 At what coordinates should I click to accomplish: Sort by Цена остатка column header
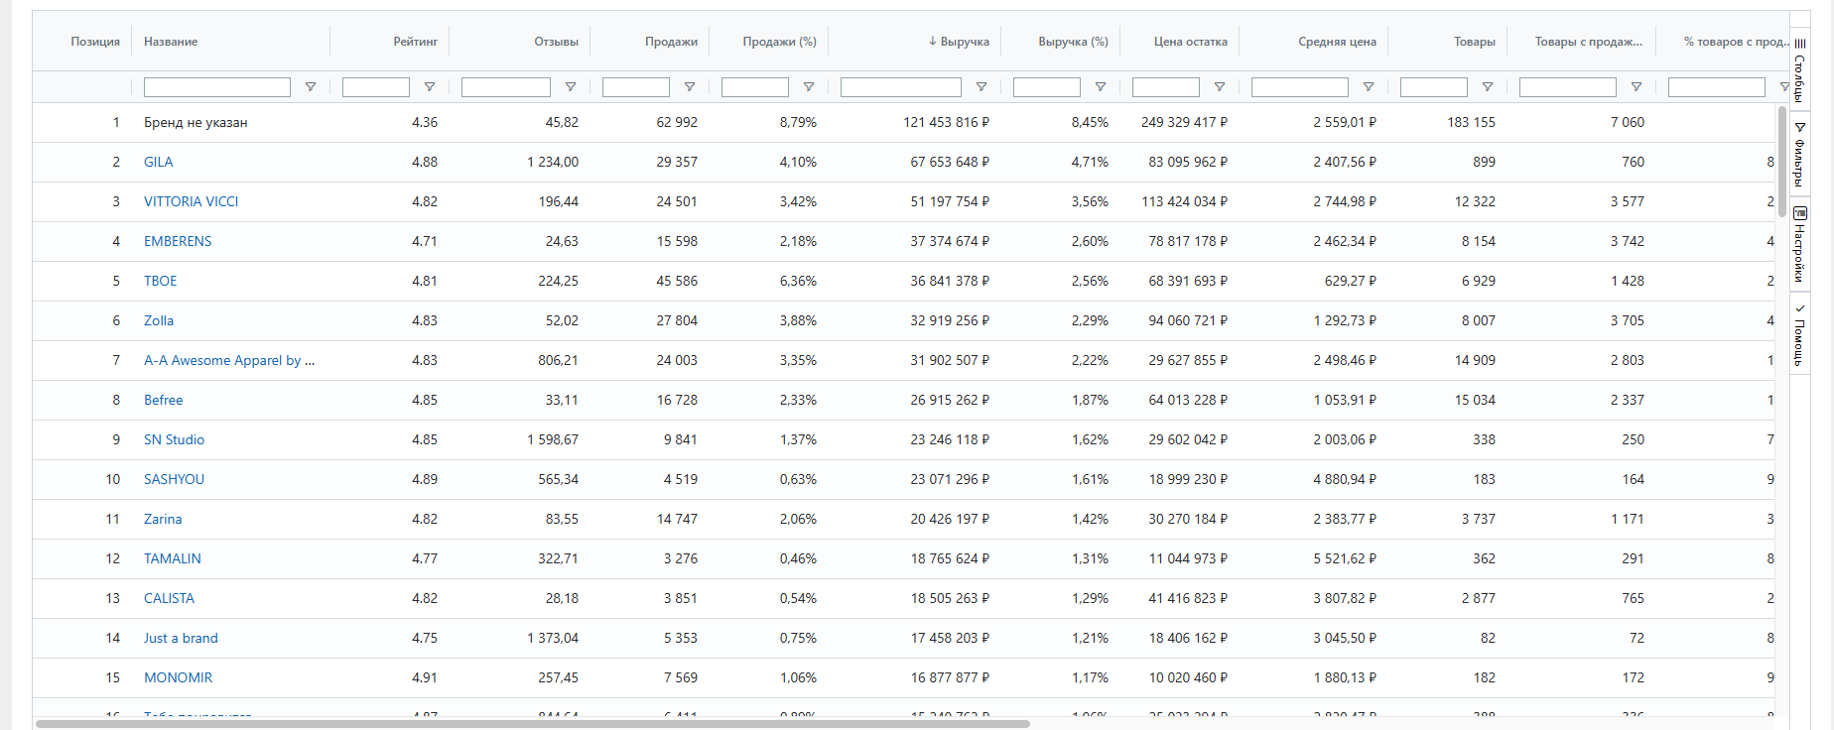coord(1190,42)
